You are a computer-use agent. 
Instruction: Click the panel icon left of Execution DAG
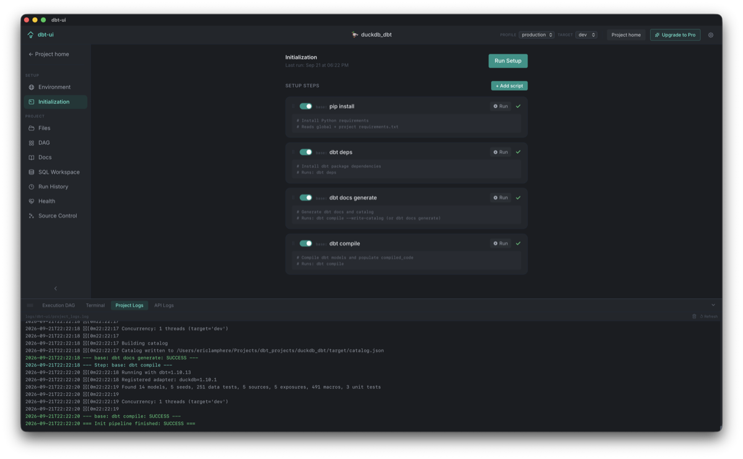[x=30, y=306]
